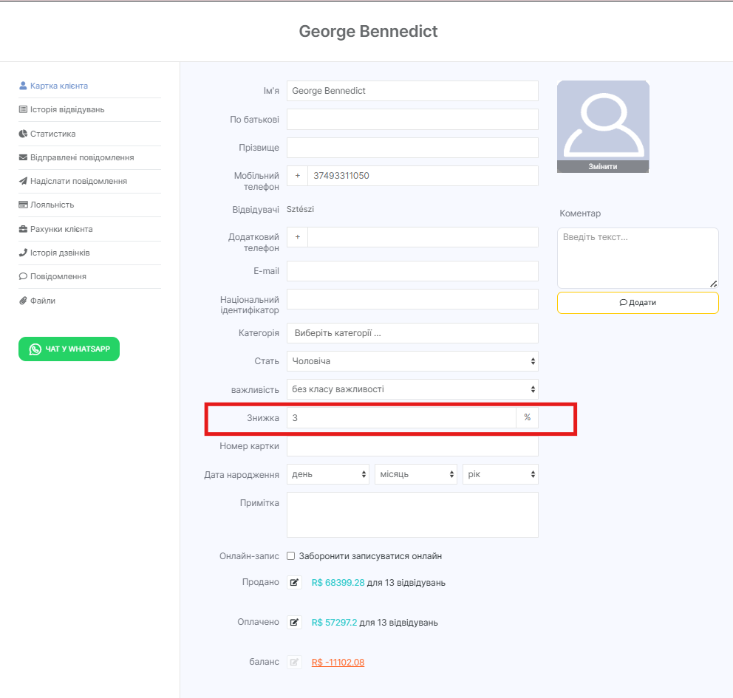Click the ЧАТ У WHATSAPP button
This screenshot has width=733, height=698.
tap(69, 349)
